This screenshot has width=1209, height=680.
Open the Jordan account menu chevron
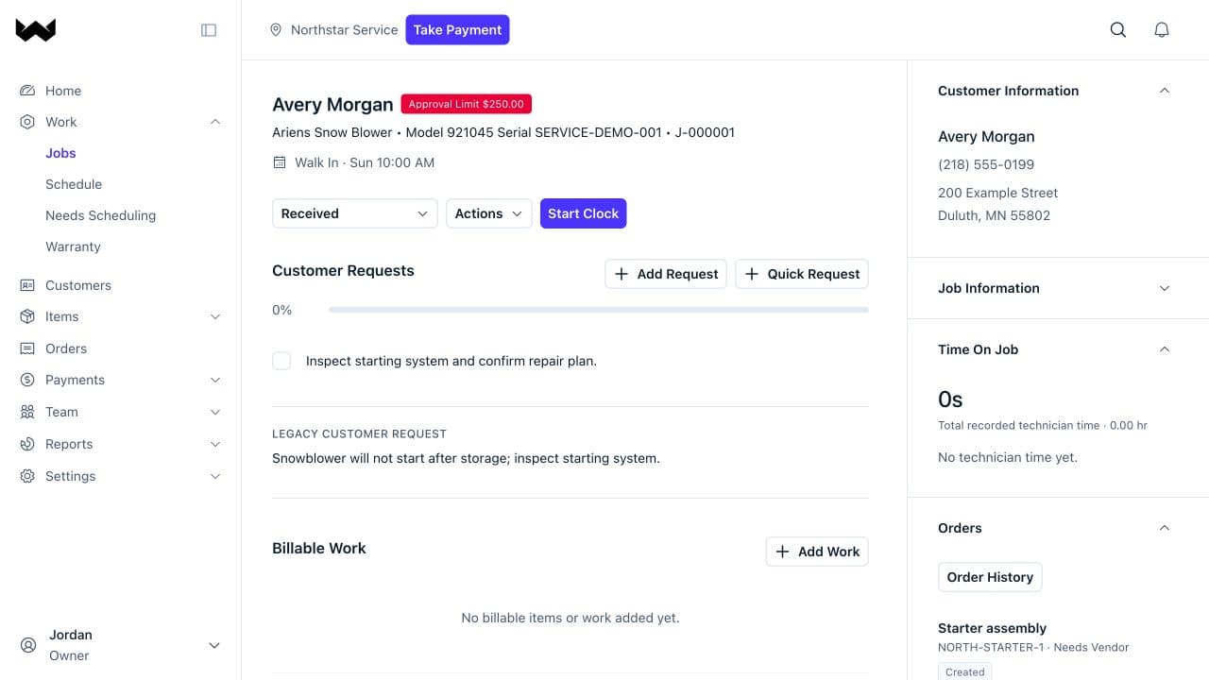pyautogui.click(x=214, y=645)
